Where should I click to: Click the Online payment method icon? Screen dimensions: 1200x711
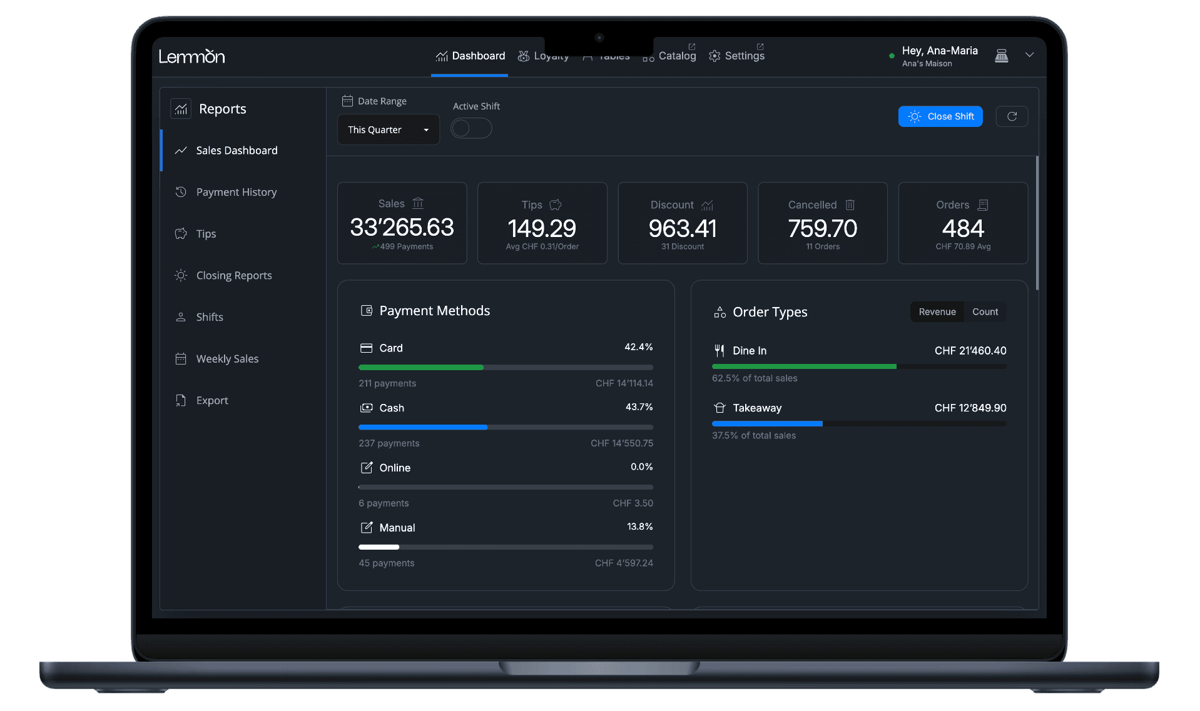366,468
